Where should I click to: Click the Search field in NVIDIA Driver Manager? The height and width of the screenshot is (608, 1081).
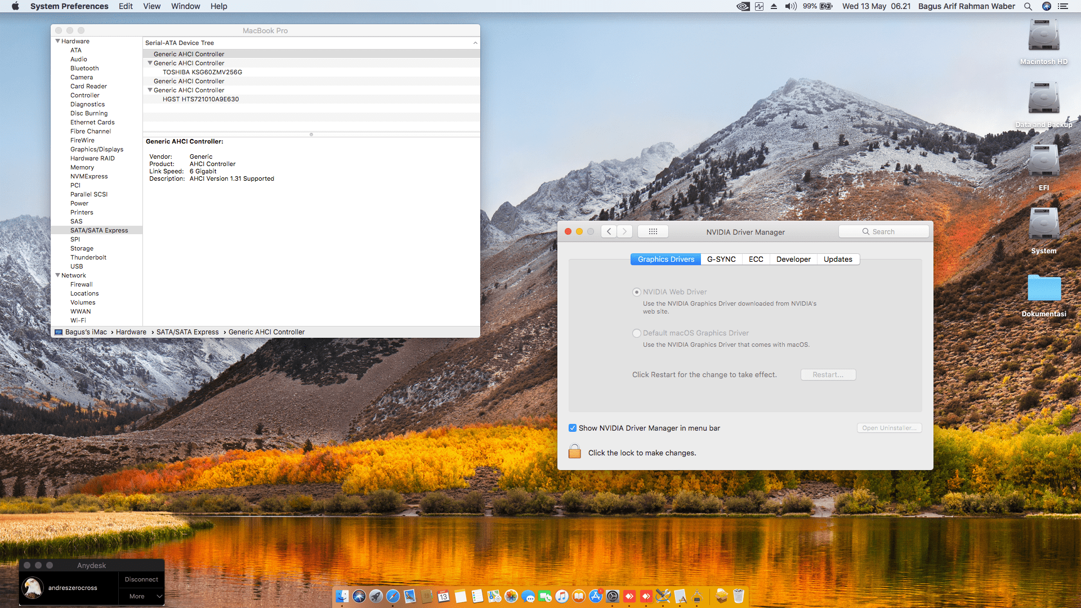click(x=883, y=231)
